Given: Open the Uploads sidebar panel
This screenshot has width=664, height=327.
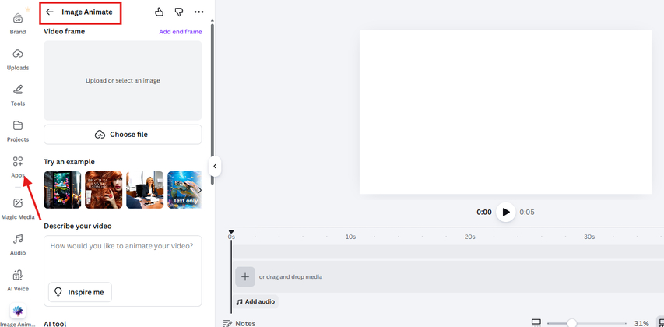Looking at the screenshot, I should coord(18,59).
